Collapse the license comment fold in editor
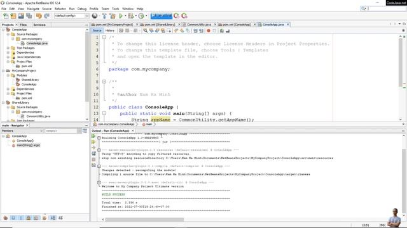The width and height of the screenshot is (407, 228). [104, 37]
